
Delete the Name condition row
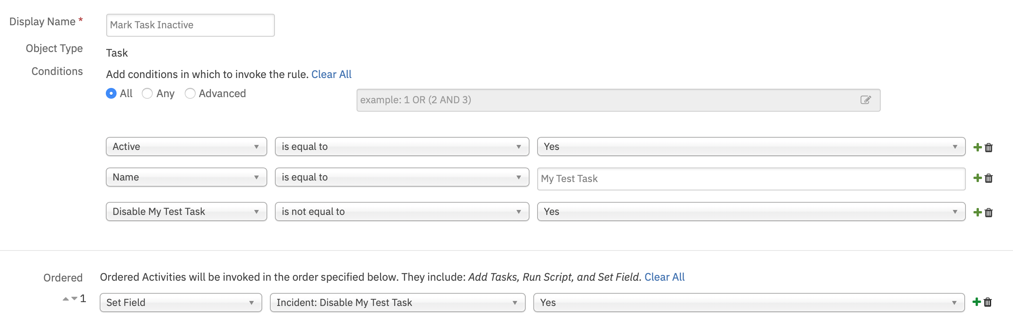988,179
